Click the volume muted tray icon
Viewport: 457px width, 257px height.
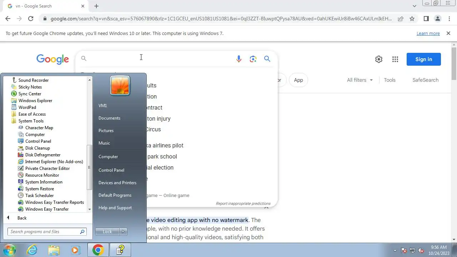click(x=421, y=251)
